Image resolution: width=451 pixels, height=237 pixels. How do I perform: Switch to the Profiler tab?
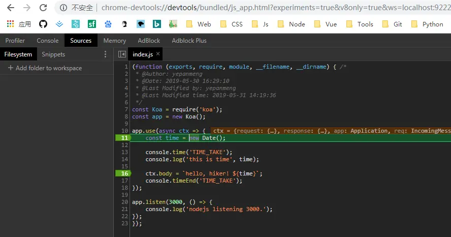click(15, 41)
